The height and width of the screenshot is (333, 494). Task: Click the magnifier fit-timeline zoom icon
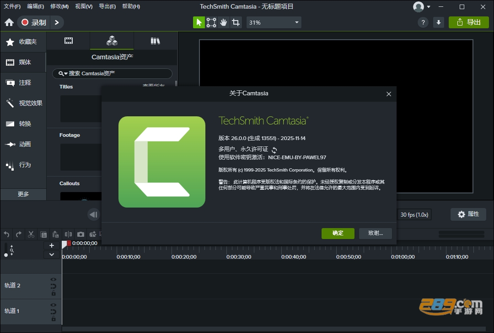(x=11, y=250)
